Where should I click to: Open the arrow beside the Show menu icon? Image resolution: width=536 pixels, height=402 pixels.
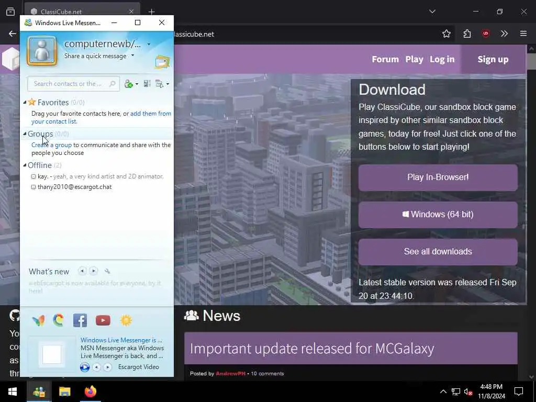167,84
